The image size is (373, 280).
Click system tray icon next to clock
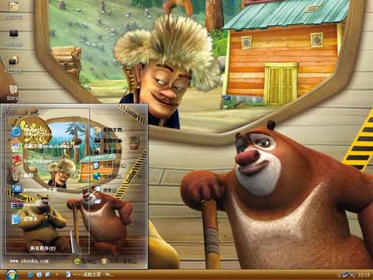[x=353, y=275]
